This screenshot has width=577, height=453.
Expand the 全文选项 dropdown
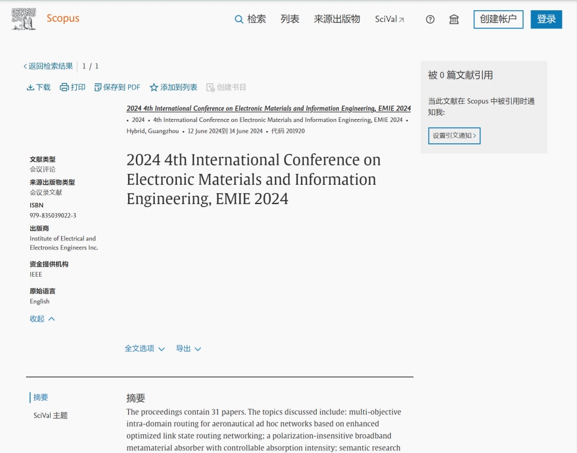(144, 349)
